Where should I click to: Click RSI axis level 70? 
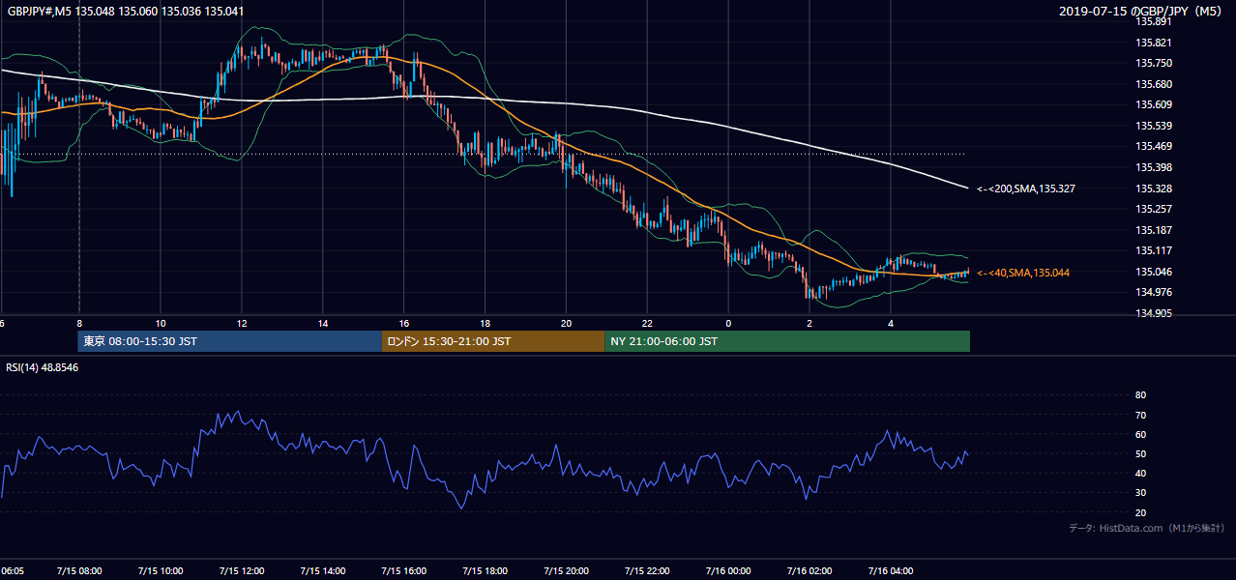pyautogui.click(x=1140, y=415)
